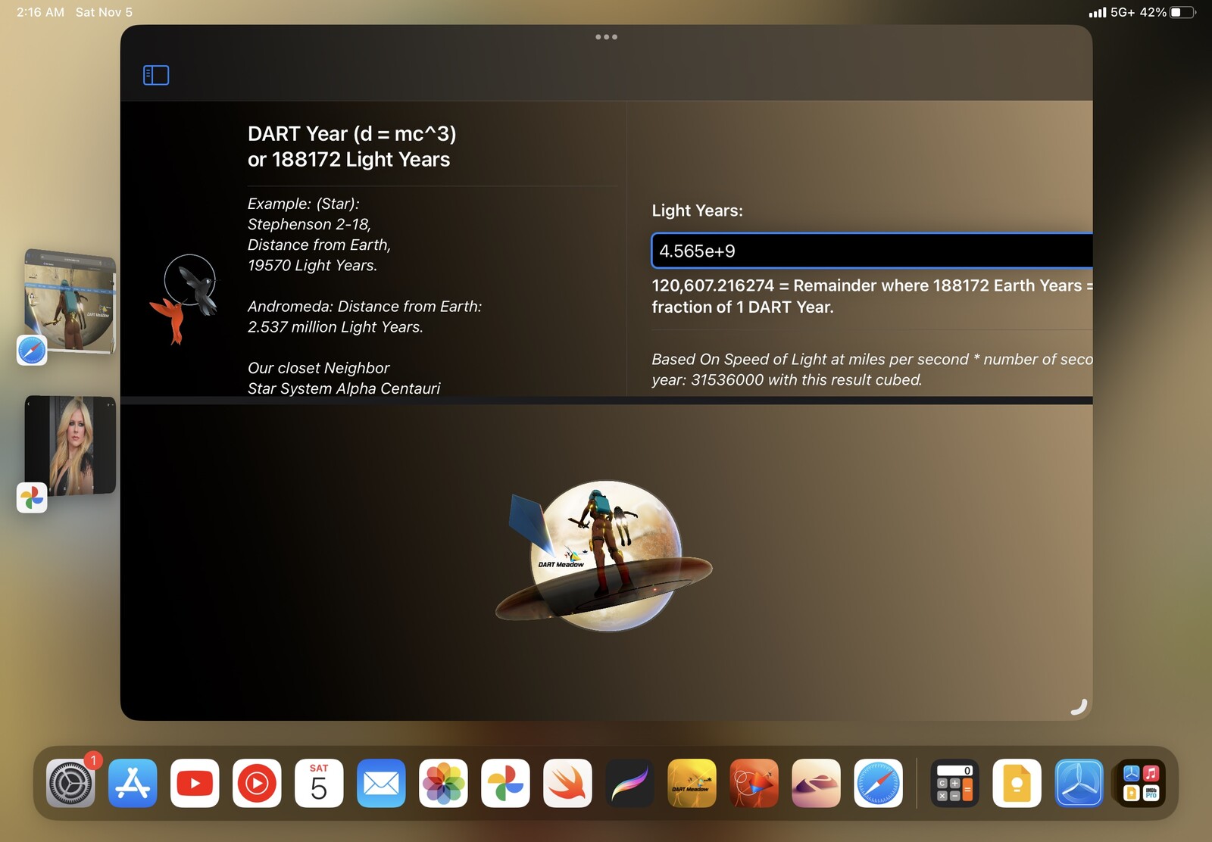Open the Calendar app showing SAT 5
This screenshot has width=1212, height=842.
click(x=319, y=783)
